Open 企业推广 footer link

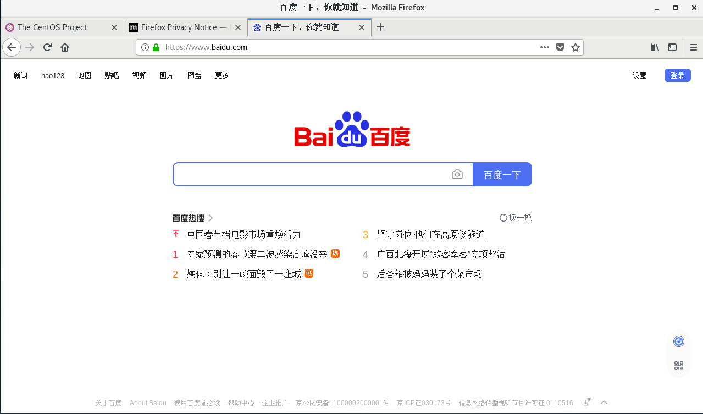click(275, 403)
